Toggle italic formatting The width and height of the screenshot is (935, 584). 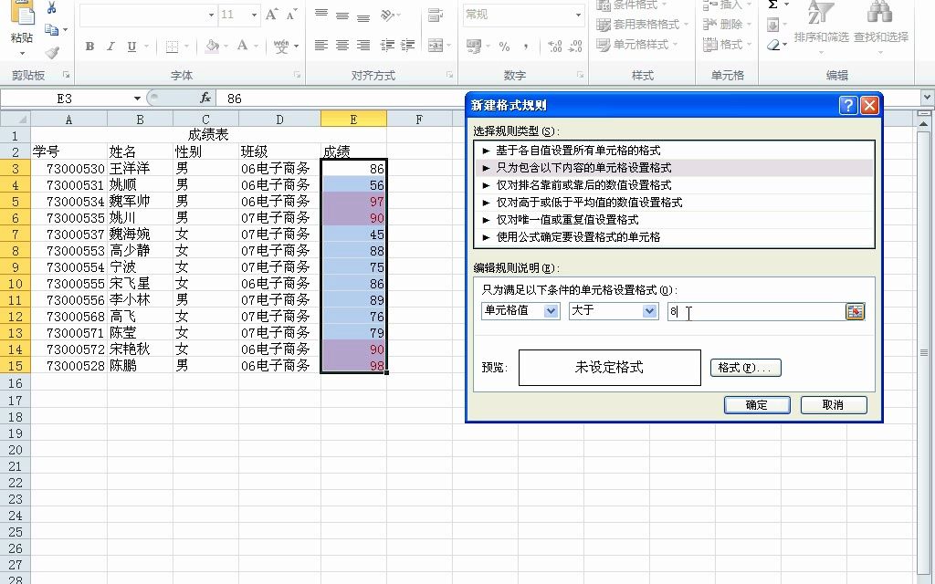pos(110,47)
